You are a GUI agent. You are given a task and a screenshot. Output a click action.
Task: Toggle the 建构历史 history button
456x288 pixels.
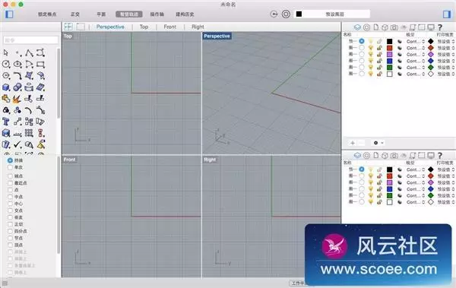[185, 14]
